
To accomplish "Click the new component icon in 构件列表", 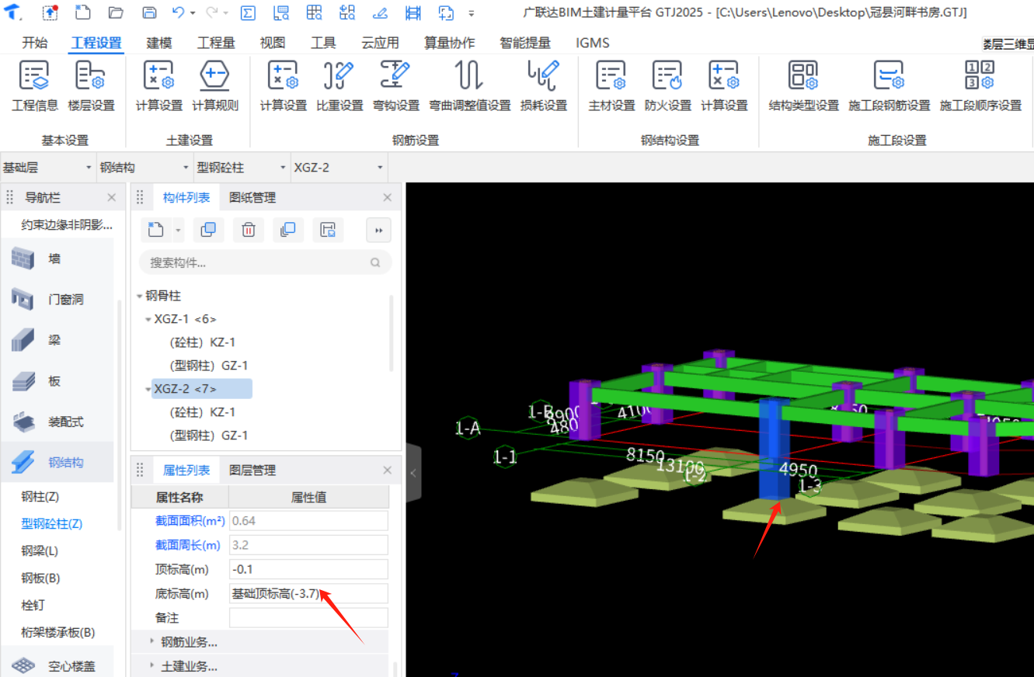I will 155,230.
